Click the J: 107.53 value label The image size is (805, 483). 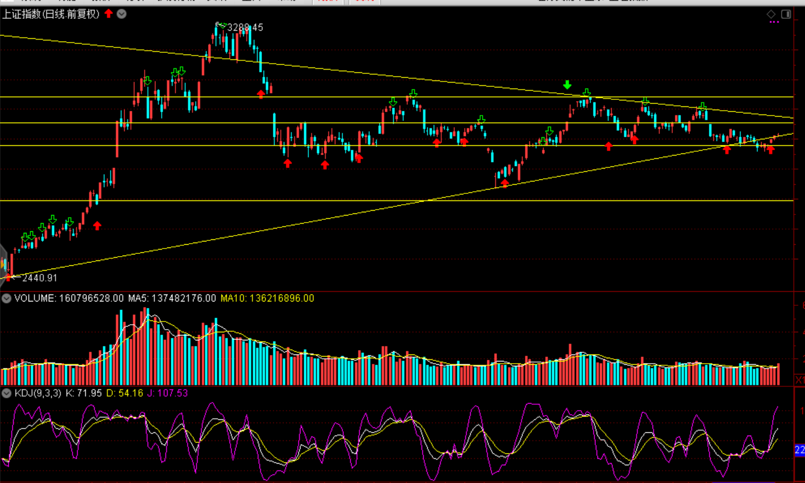coord(167,393)
